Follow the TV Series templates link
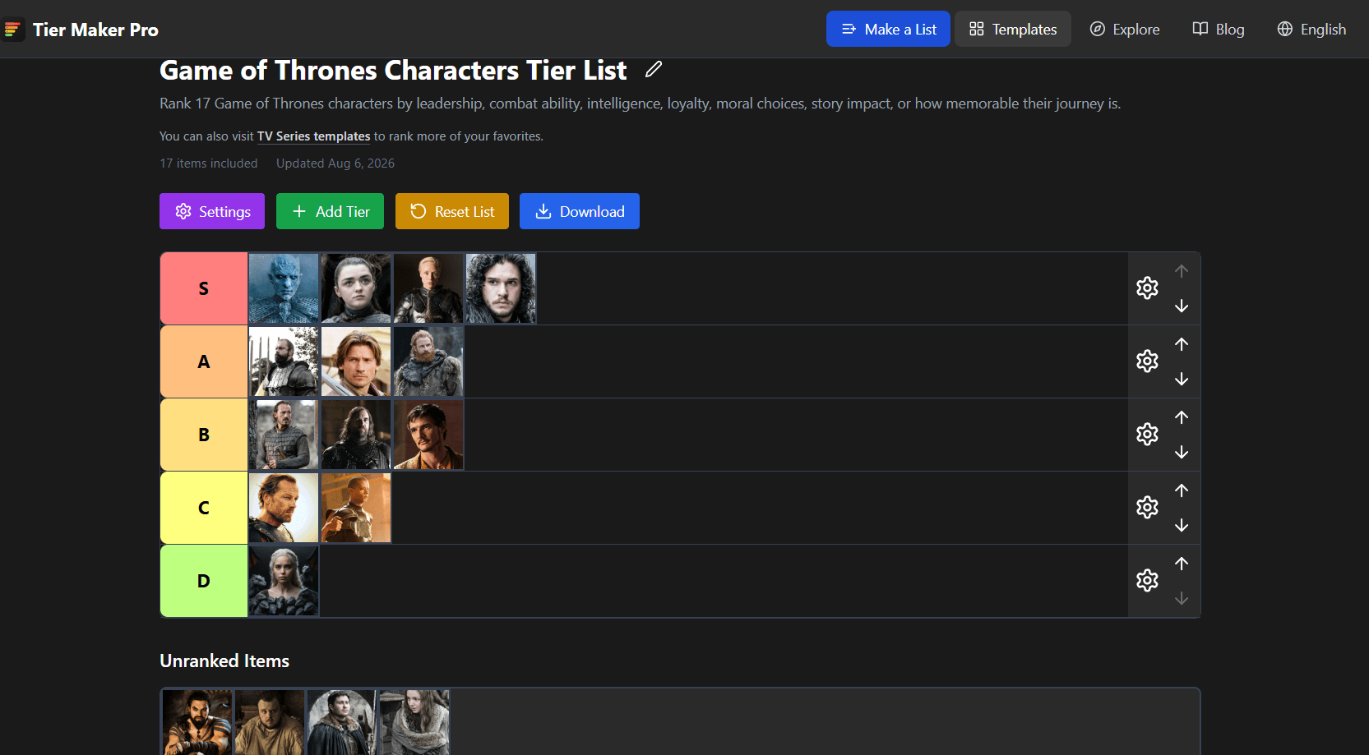1369x755 pixels. [314, 136]
